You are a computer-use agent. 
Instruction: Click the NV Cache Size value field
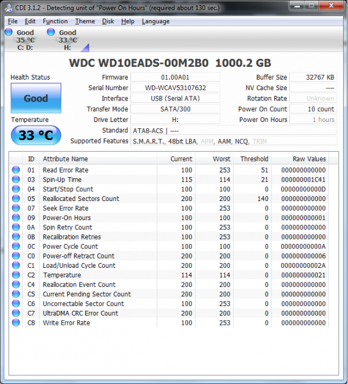pyautogui.click(x=313, y=88)
